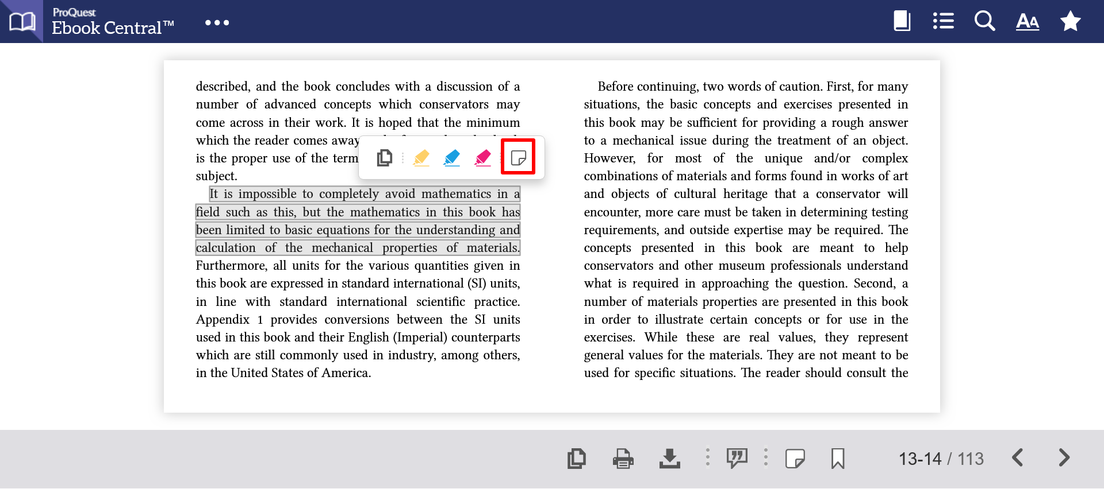Viewport: 1104px width, 489px height.
Task: Click the ProQuest Ebook Central logo text
Action: [113, 22]
